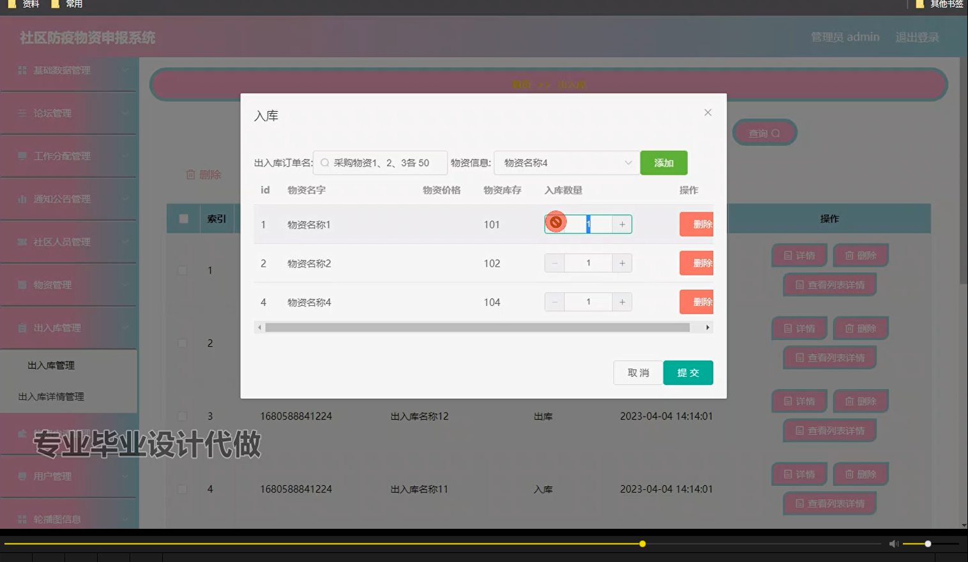Collapse the 出入库管理 sidebar section
Image resolution: width=968 pixels, height=562 pixels.
[69, 327]
